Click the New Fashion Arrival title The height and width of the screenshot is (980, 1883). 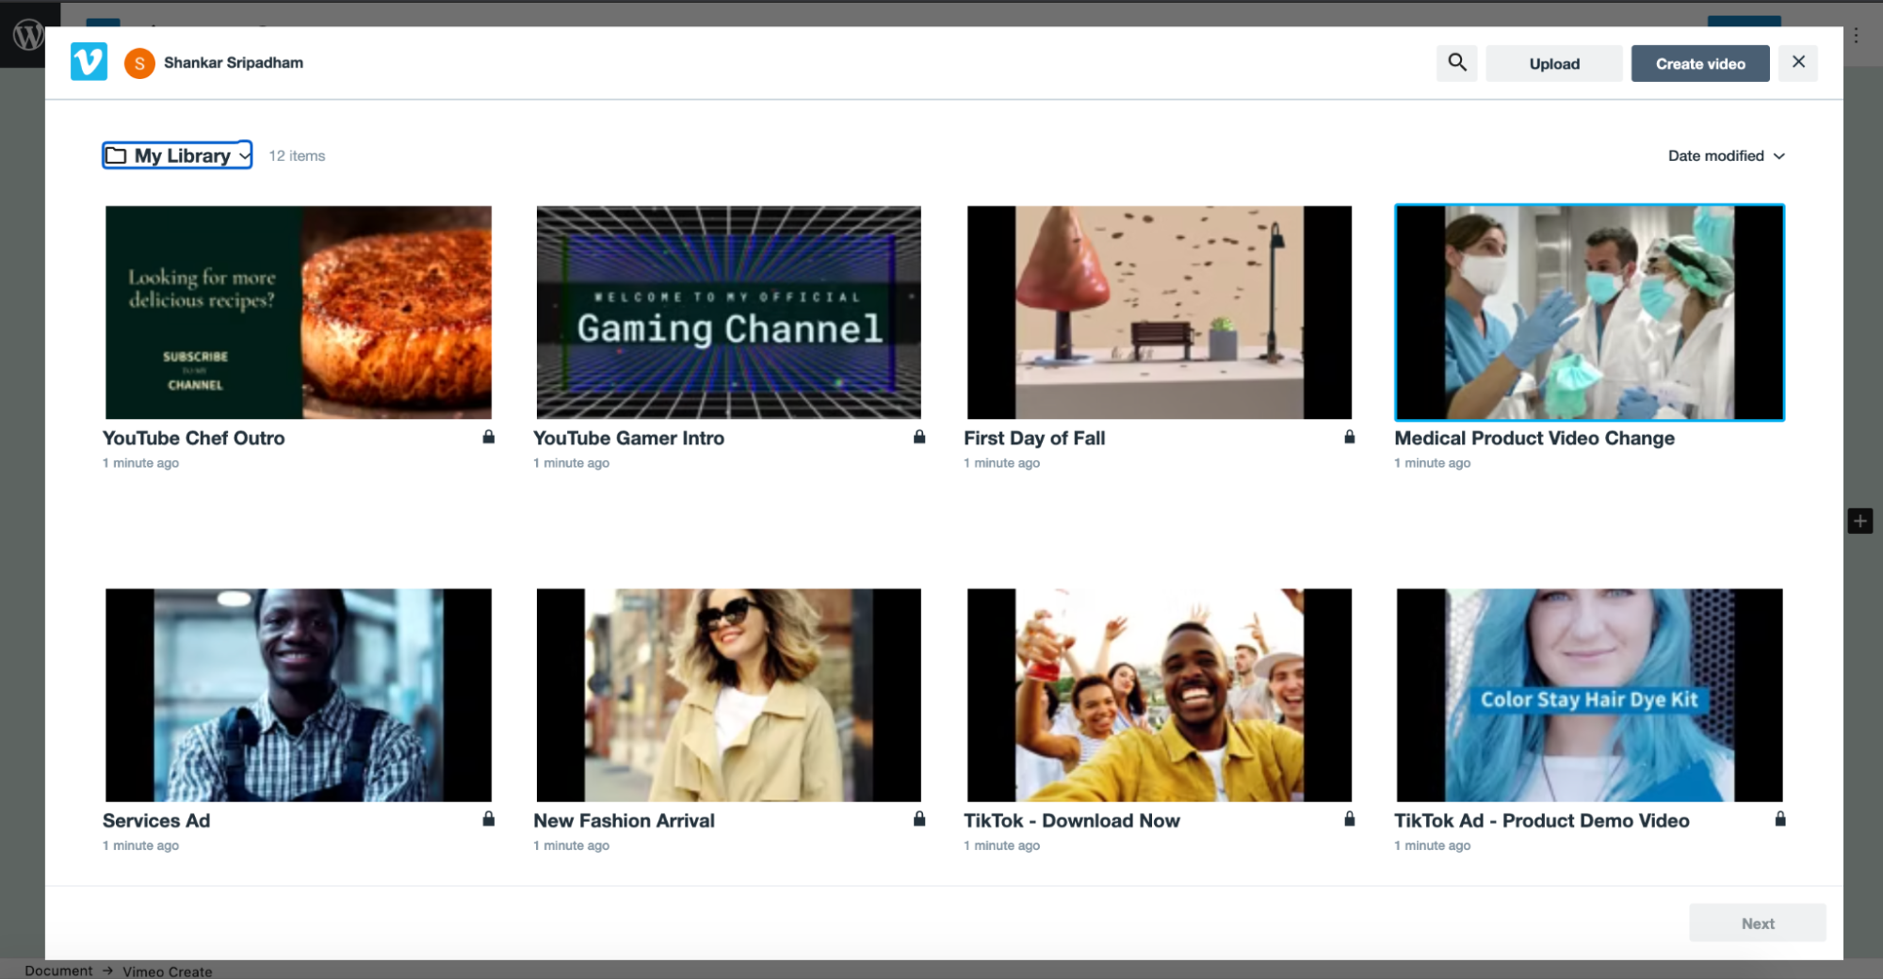[624, 820]
